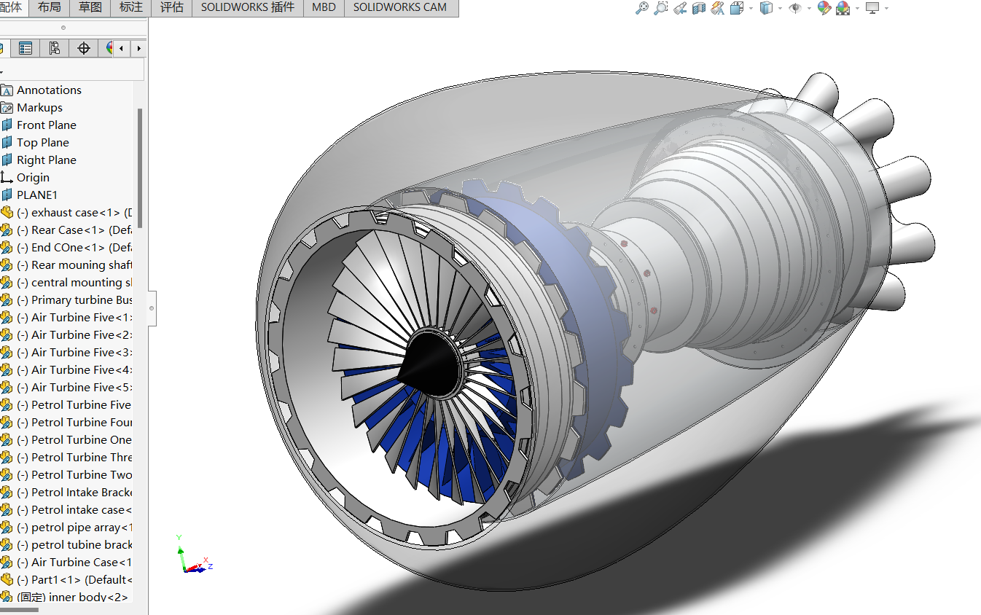Expand the View Orientation dropdown arrow

coord(751,9)
